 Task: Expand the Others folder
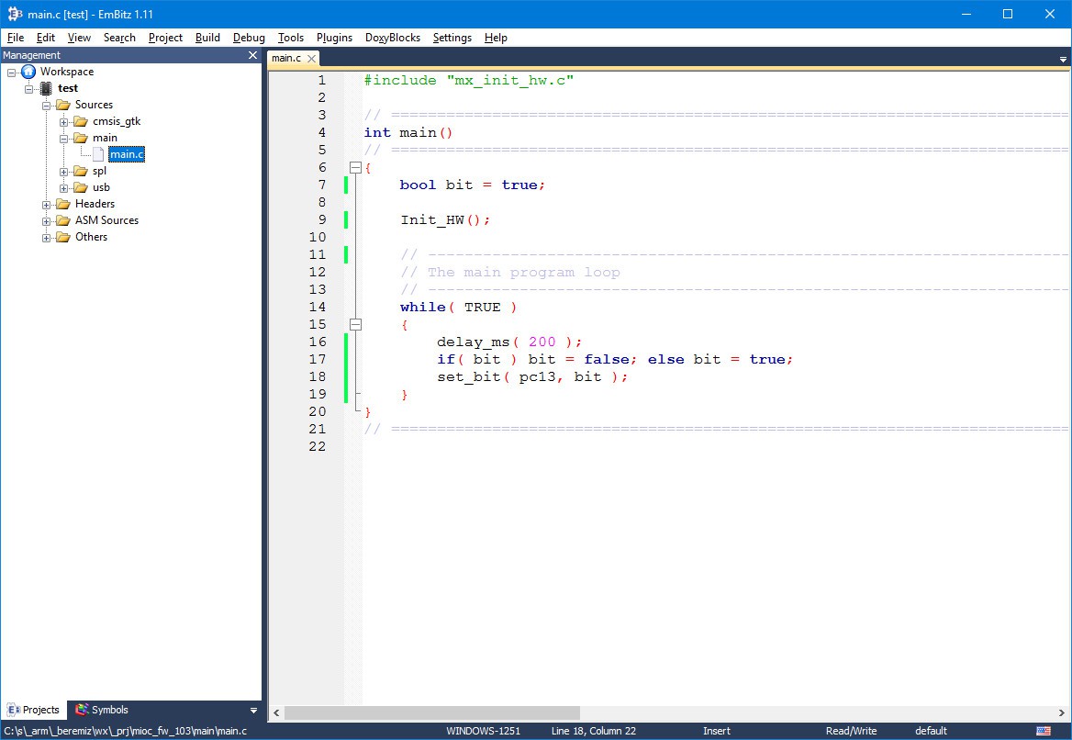pyautogui.click(x=47, y=237)
